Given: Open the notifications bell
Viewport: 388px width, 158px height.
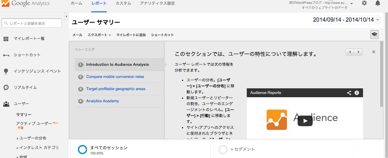Looking at the screenshot, I should tap(378, 3).
